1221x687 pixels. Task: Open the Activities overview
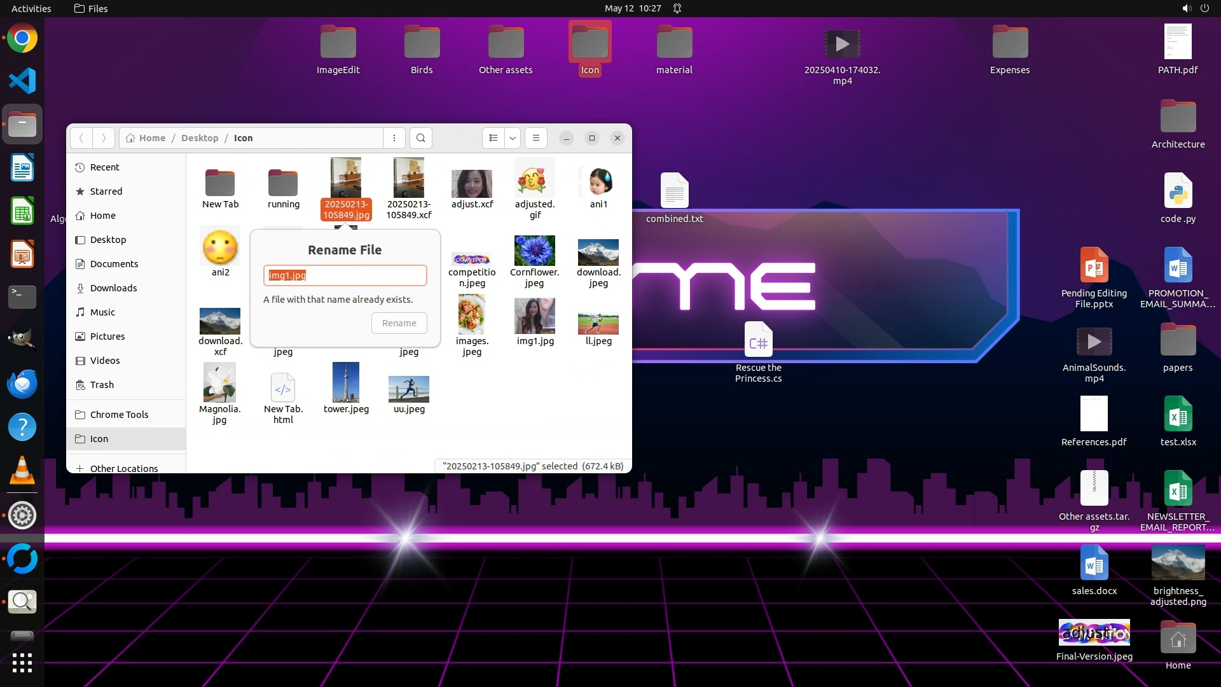(x=31, y=8)
